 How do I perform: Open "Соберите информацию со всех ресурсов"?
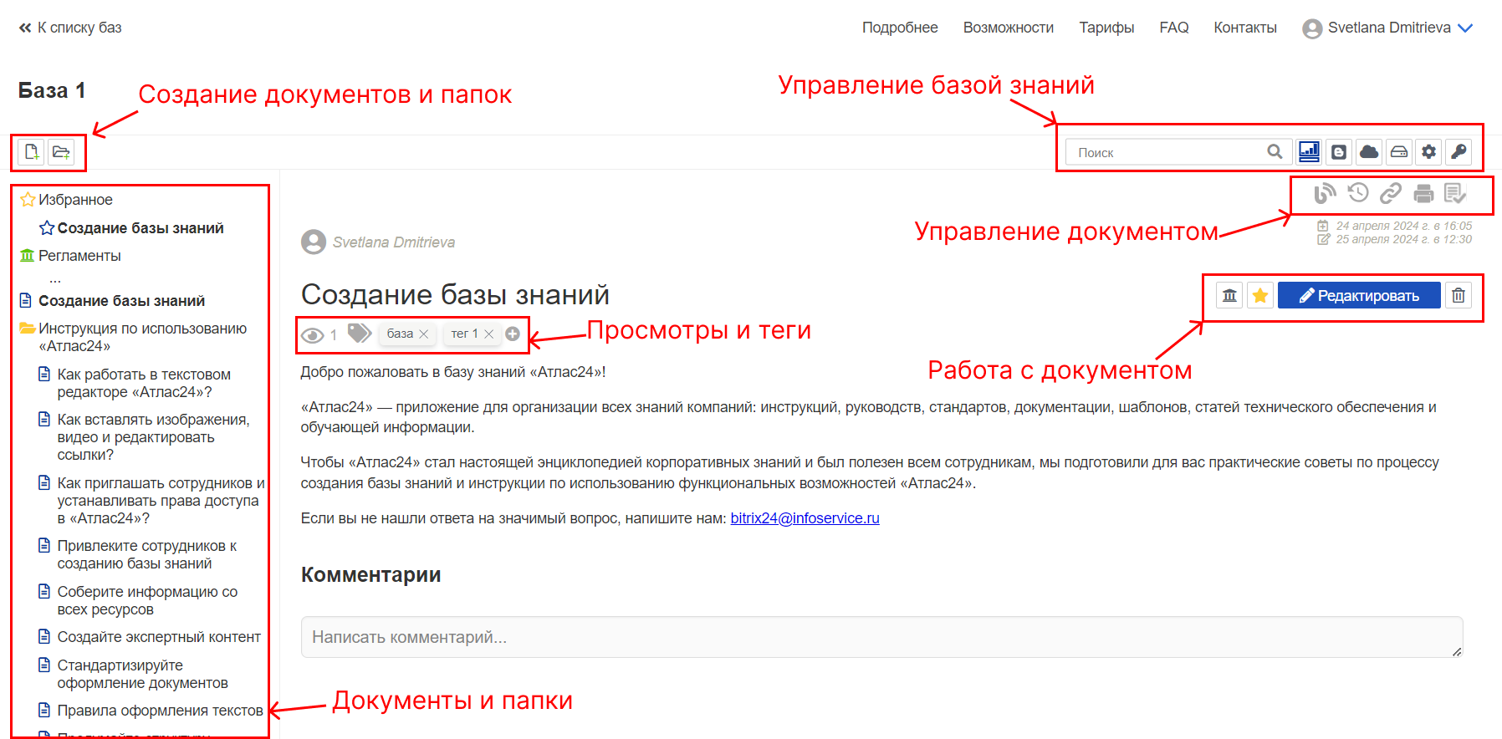point(147,600)
